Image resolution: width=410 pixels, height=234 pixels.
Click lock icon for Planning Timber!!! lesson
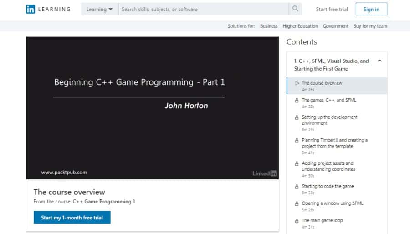pos(297,141)
